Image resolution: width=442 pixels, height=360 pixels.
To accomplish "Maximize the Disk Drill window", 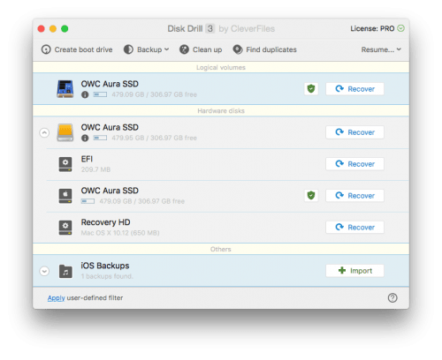I will [x=65, y=28].
